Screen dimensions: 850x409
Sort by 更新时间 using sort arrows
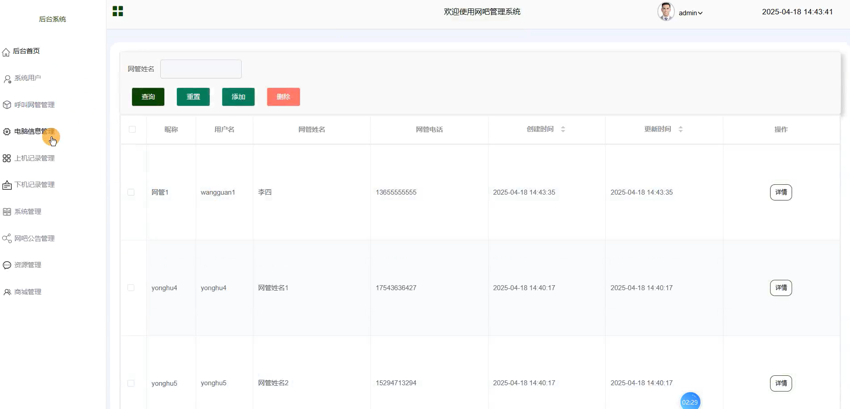coord(681,129)
